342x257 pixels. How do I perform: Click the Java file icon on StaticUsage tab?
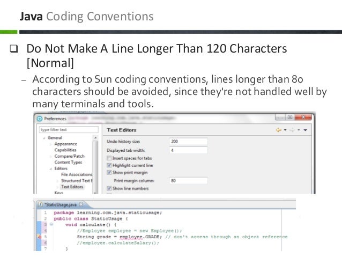40,204
